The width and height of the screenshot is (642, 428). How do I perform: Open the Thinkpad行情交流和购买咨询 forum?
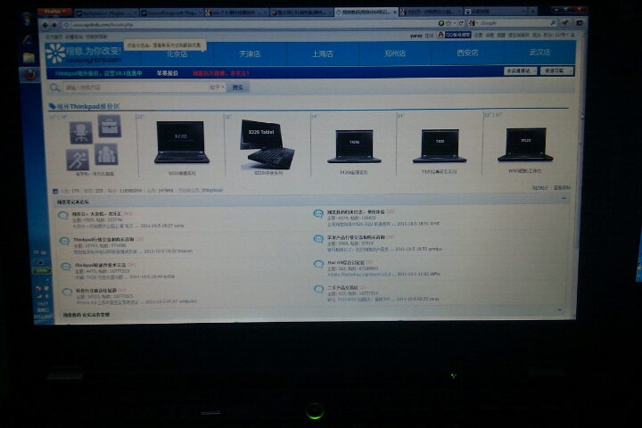[103, 239]
